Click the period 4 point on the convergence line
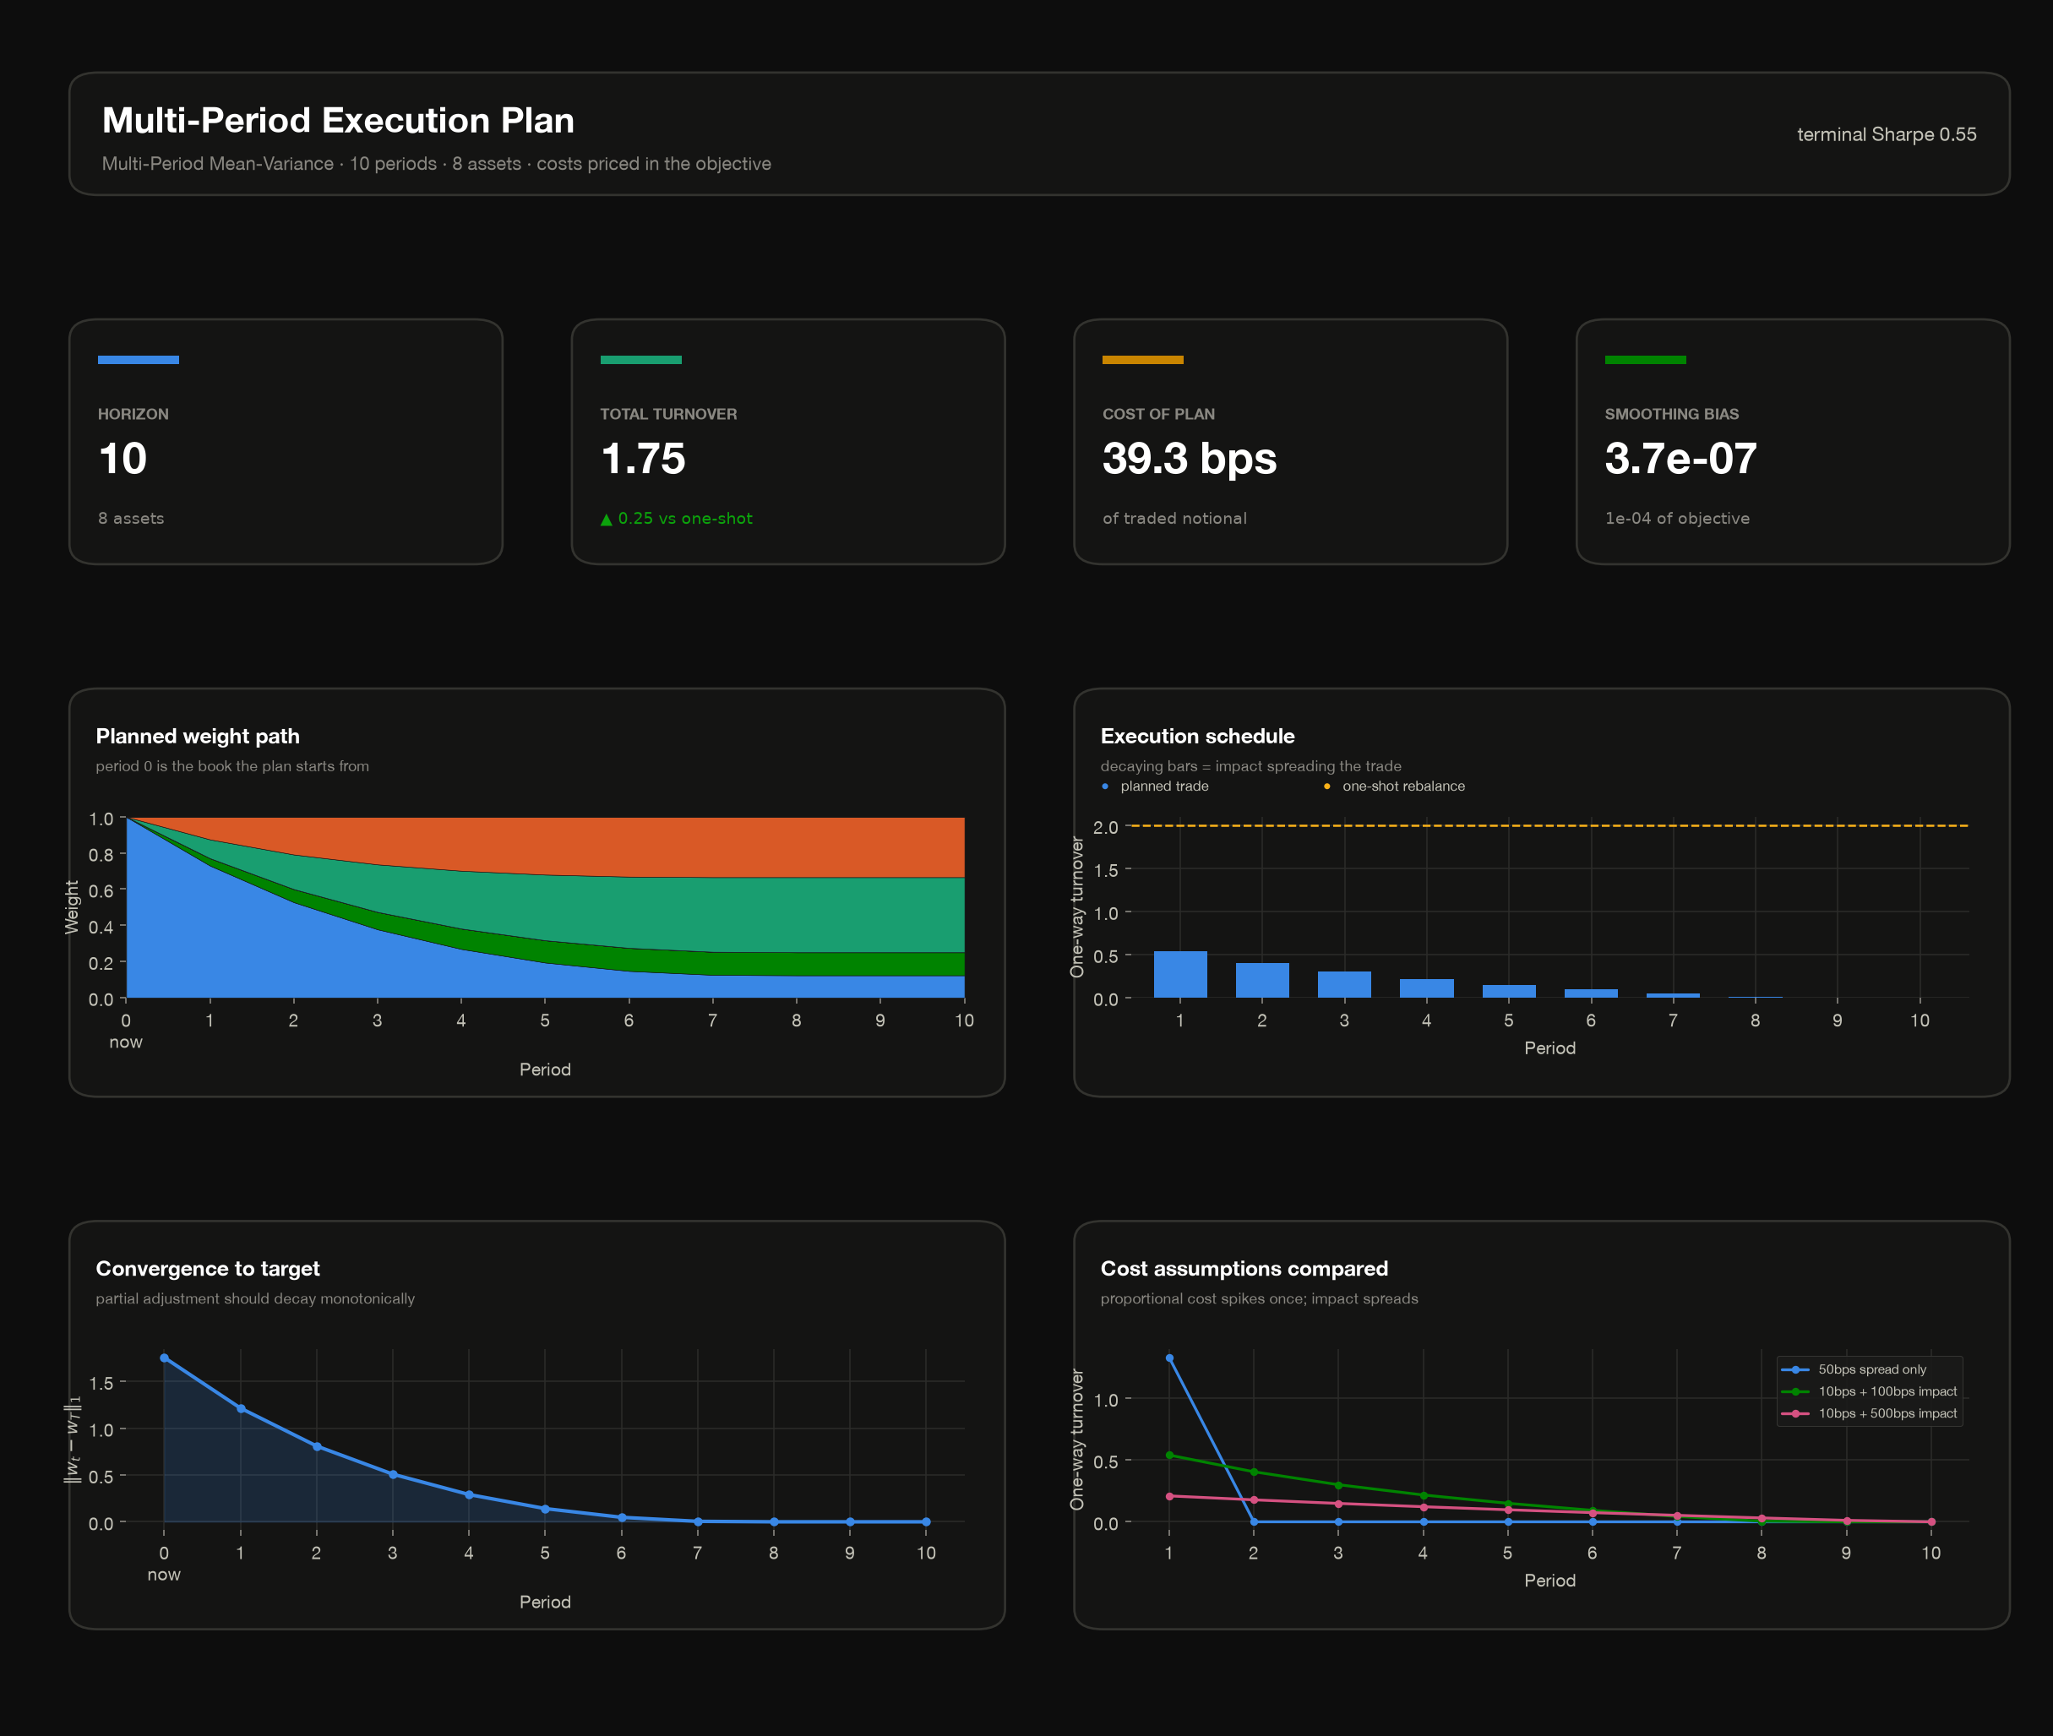The width and height of the screenshot is (2053, 1736). 468,1495
